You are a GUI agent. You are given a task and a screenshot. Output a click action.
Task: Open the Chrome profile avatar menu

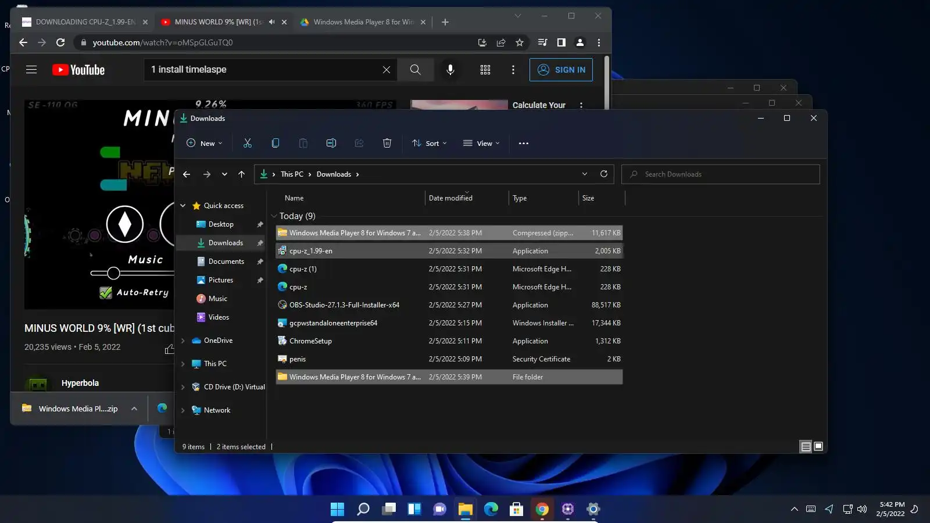(580, 42)
